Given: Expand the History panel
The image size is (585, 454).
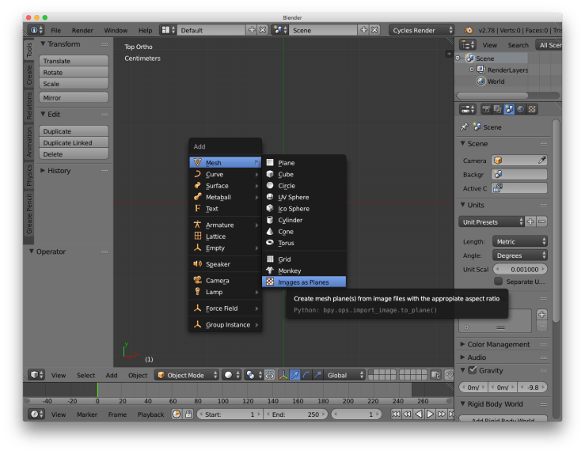Looking at the screenshot, I should coord(43,171).
